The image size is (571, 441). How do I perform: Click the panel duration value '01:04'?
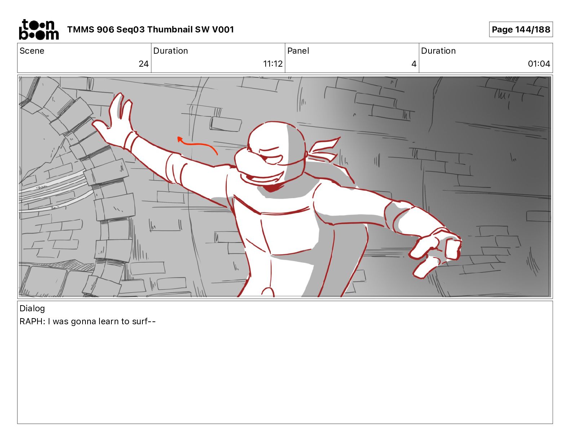(539, 64)
